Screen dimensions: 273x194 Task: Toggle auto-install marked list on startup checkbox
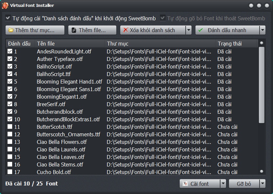point(8,18)
